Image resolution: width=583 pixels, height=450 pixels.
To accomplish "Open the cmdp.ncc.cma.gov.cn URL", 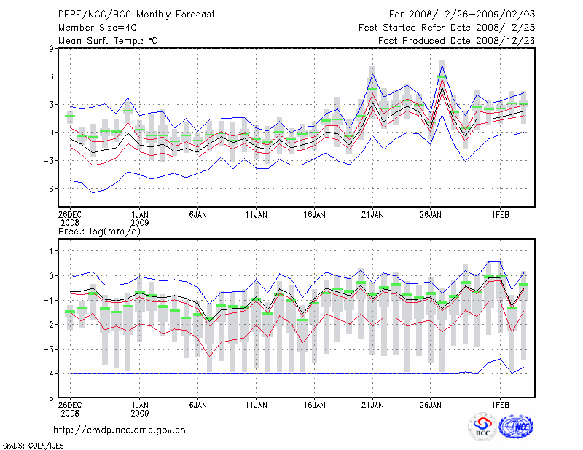I will pyautogui.click(x=120, y=430).
